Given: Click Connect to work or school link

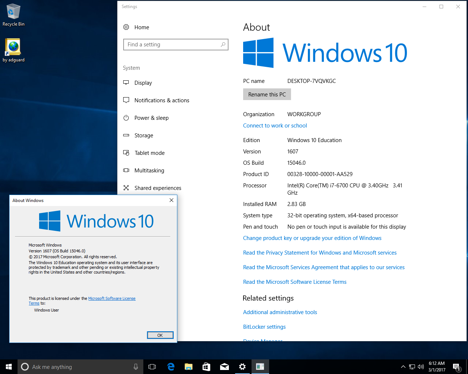Looking at the screenshot, I should click(x=275, y=126).
